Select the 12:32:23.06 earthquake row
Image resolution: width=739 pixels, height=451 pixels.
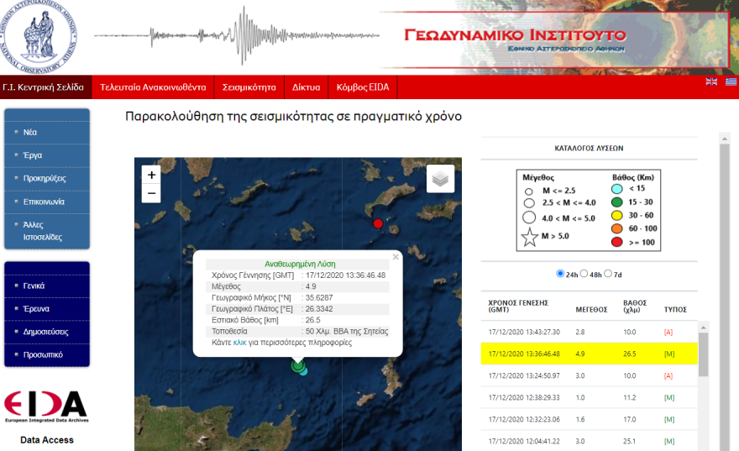(589, 419)
